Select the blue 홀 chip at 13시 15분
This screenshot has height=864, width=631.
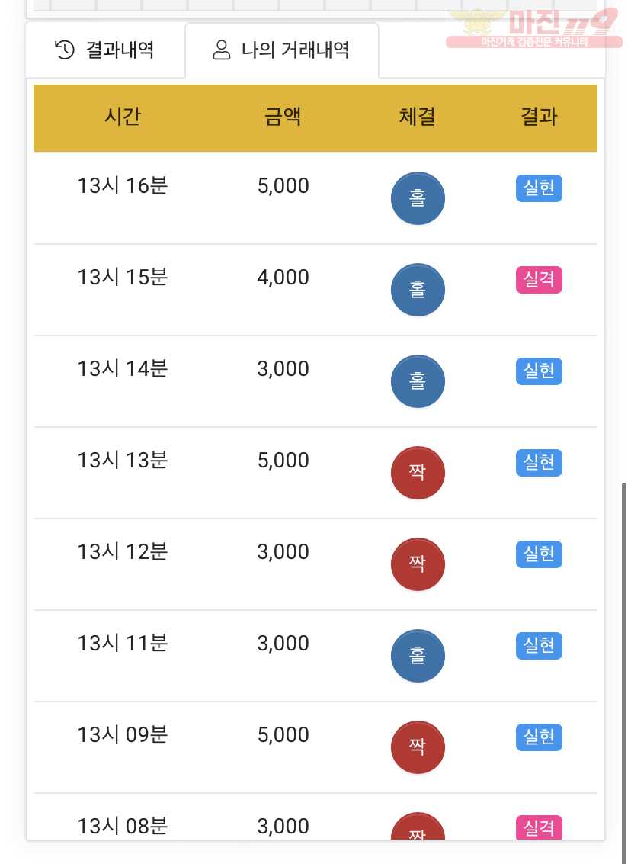(x=418, y=290)
